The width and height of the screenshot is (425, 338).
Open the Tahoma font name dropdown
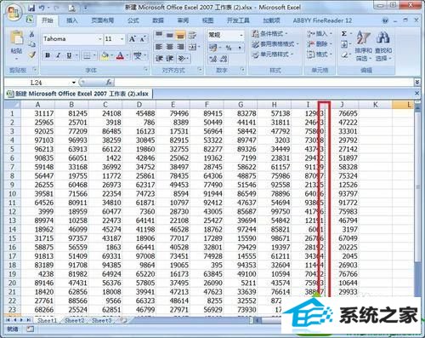point(99,39)
